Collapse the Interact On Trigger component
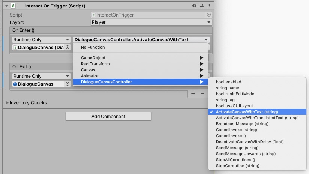The width and height of the screenshot is (309, 174). (6, 6)
